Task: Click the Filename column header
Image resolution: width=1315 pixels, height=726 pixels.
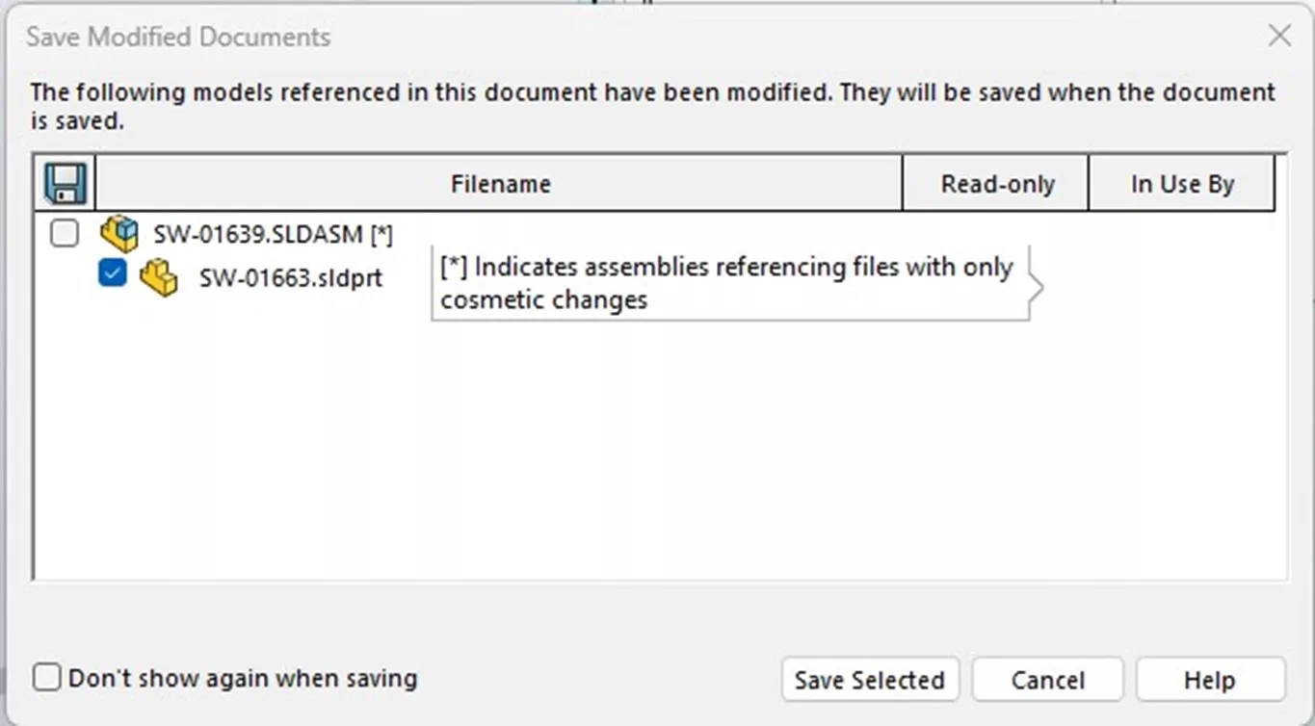Action: [500, 183]
